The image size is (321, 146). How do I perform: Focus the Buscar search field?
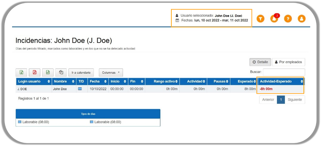pyautogui.click(x=284, y=72)
